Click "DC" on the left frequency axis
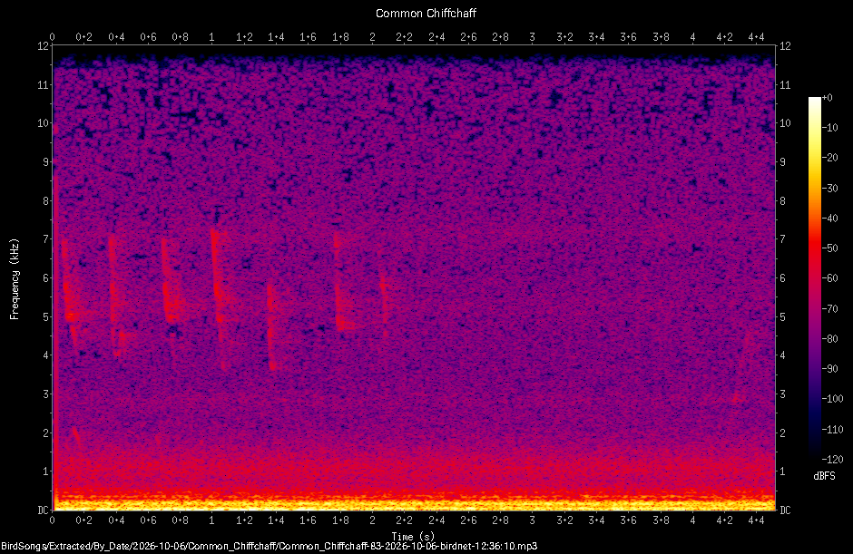The image size is (853, 554). point(43,510)
